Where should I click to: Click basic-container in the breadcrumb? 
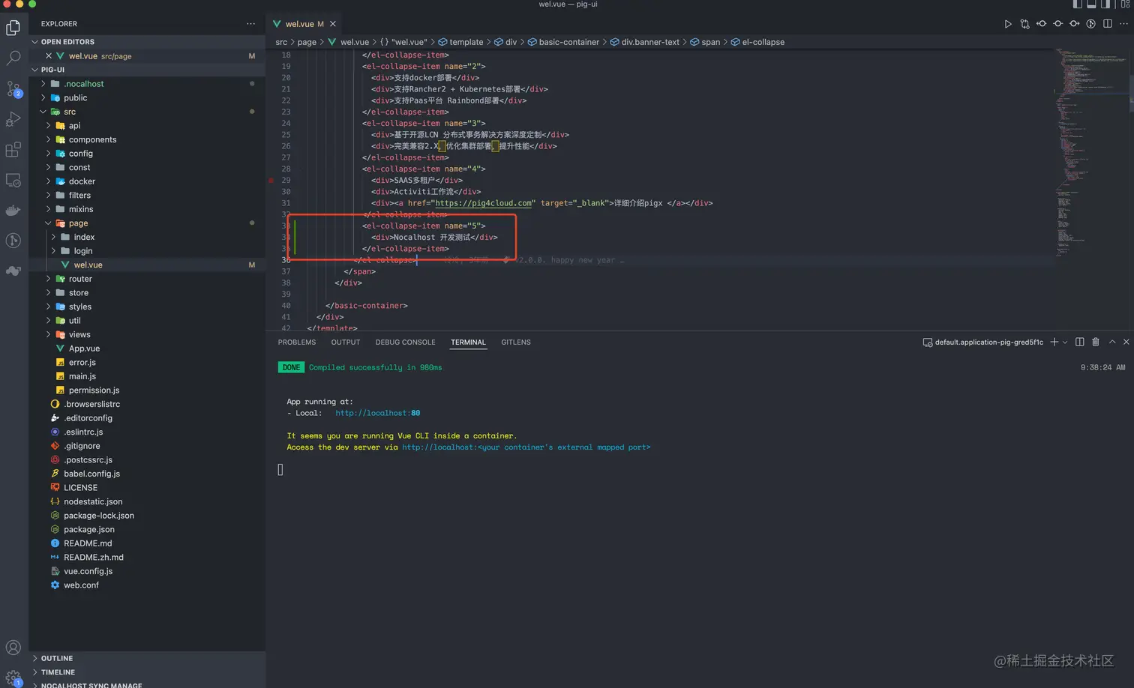click(x=569, y=42)
